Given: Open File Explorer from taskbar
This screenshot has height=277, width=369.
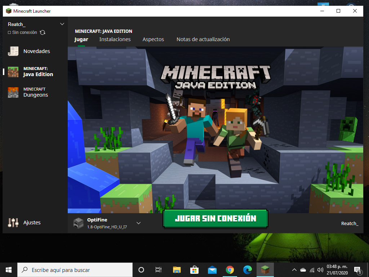Looking at the screenshot, I should pos(177,270).
